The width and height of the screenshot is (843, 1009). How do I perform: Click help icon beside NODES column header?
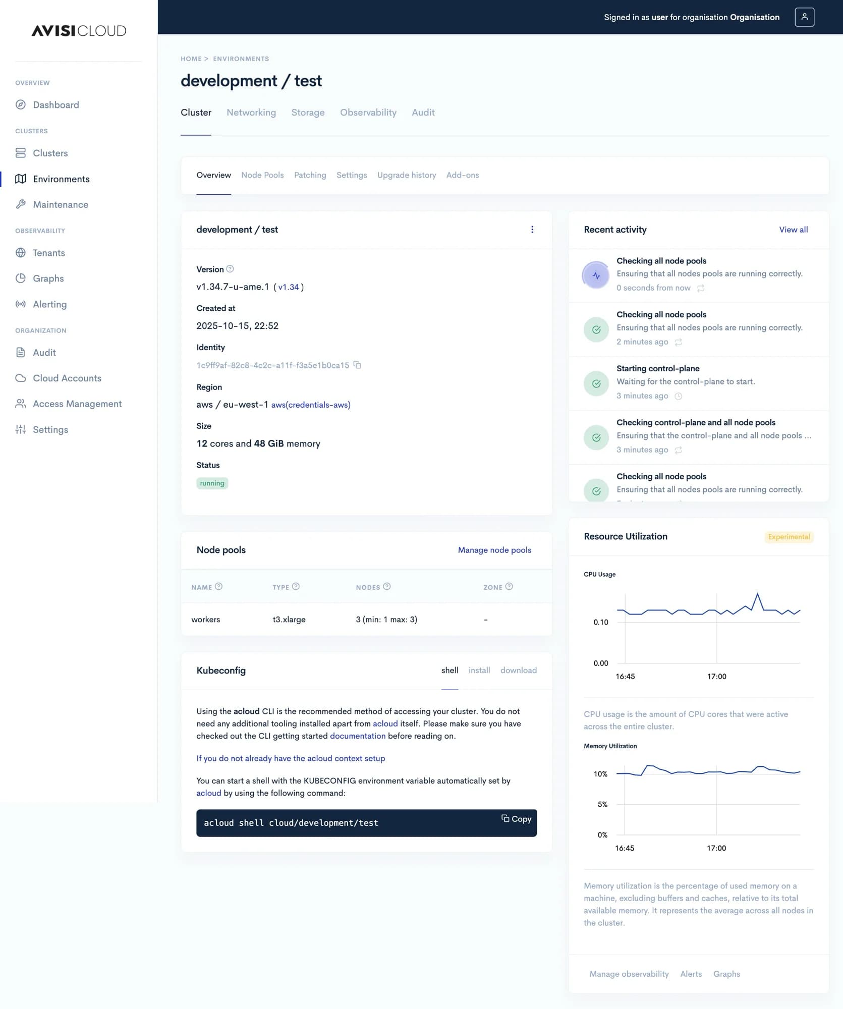click(387, 587)
